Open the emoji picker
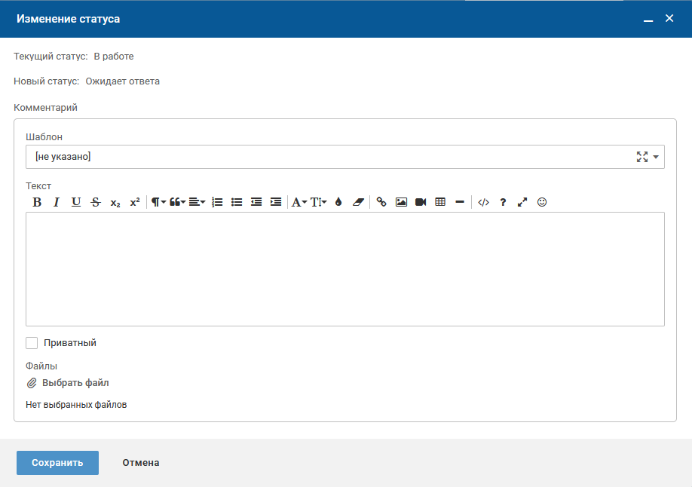 coord(541,202)
